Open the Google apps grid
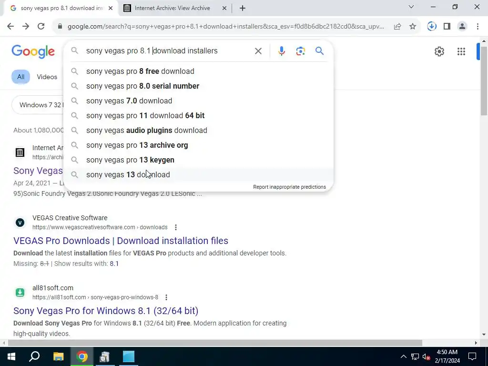The height and width of the screenshot is (366, 488). point(461,51)
